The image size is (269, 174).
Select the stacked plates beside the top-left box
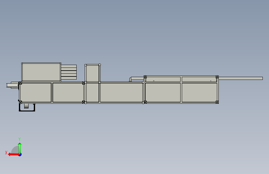[69, 72]
